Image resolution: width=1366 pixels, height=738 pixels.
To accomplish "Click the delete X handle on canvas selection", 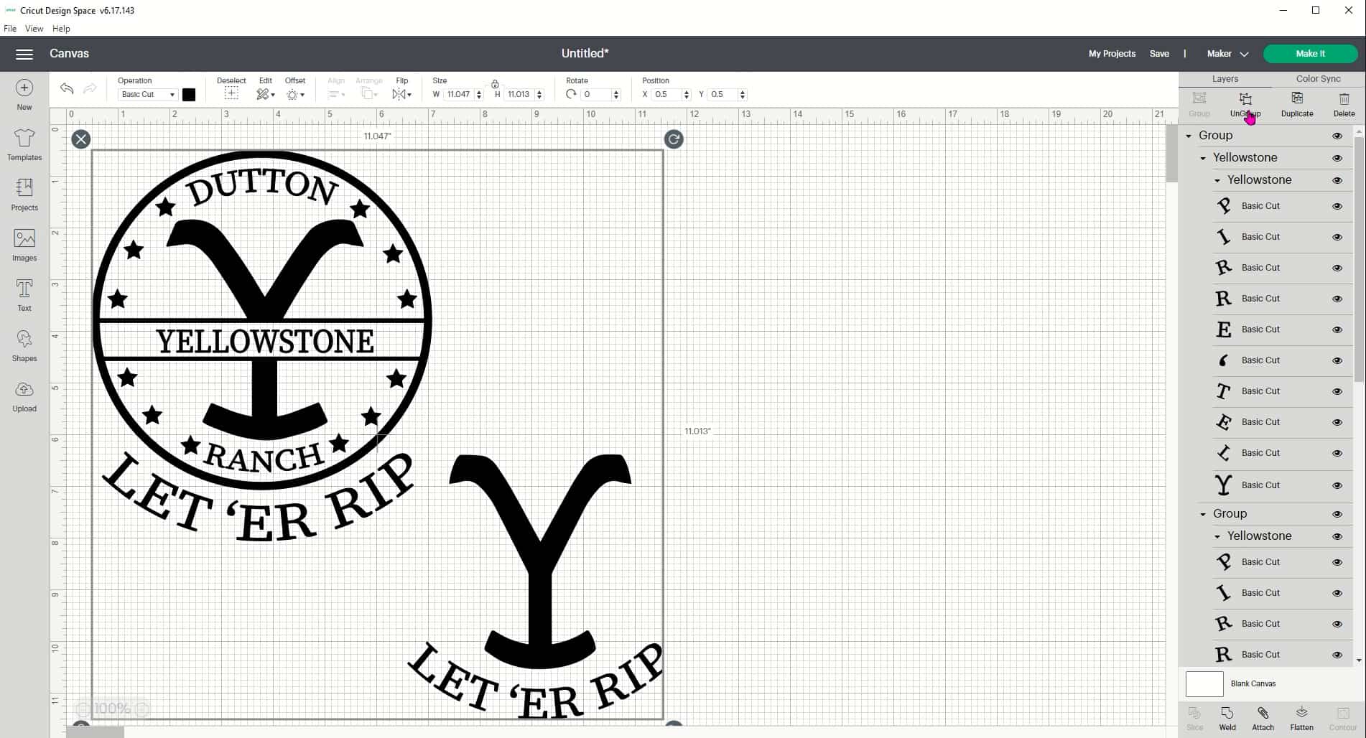I will pos(81,139).
